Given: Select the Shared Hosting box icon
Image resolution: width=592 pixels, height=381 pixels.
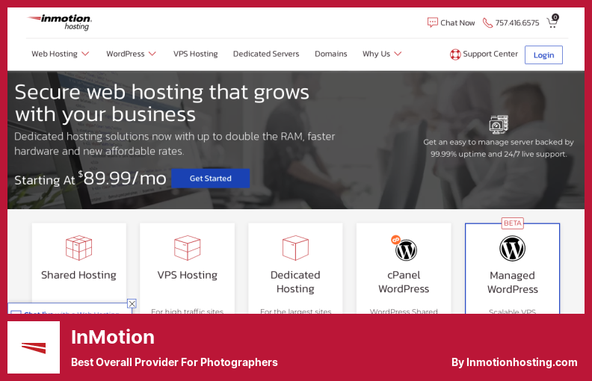Looking at the screenshot, I should coord(78,248).
